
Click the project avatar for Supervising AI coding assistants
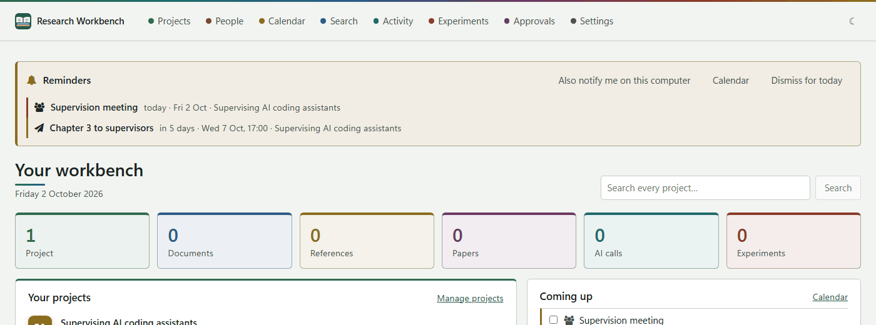click(40, 320)
